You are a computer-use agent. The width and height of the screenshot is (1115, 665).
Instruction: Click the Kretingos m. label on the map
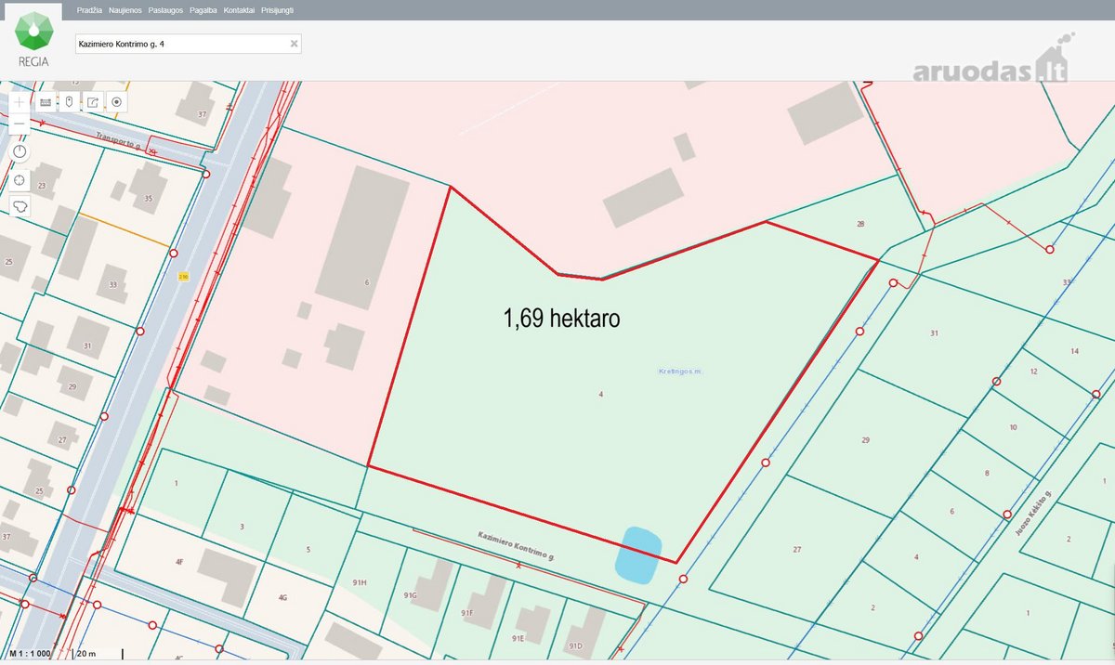[x=679, y=371]
